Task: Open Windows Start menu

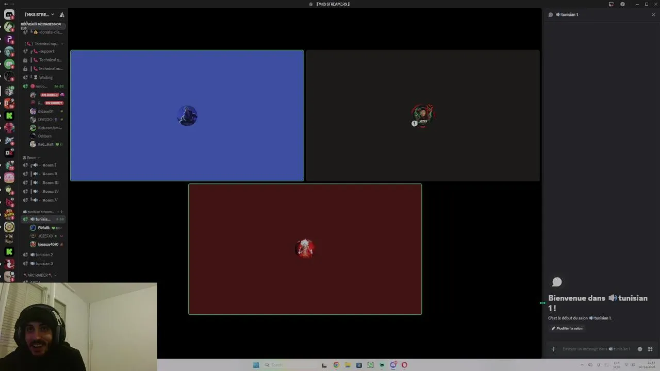Action: [256, 365]
